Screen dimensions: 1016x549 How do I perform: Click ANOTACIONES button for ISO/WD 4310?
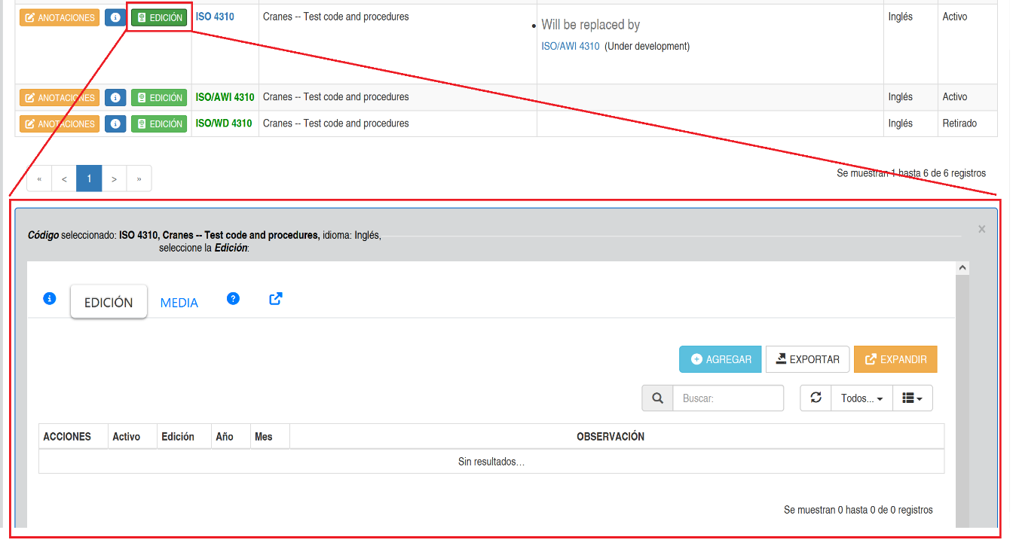60,124
